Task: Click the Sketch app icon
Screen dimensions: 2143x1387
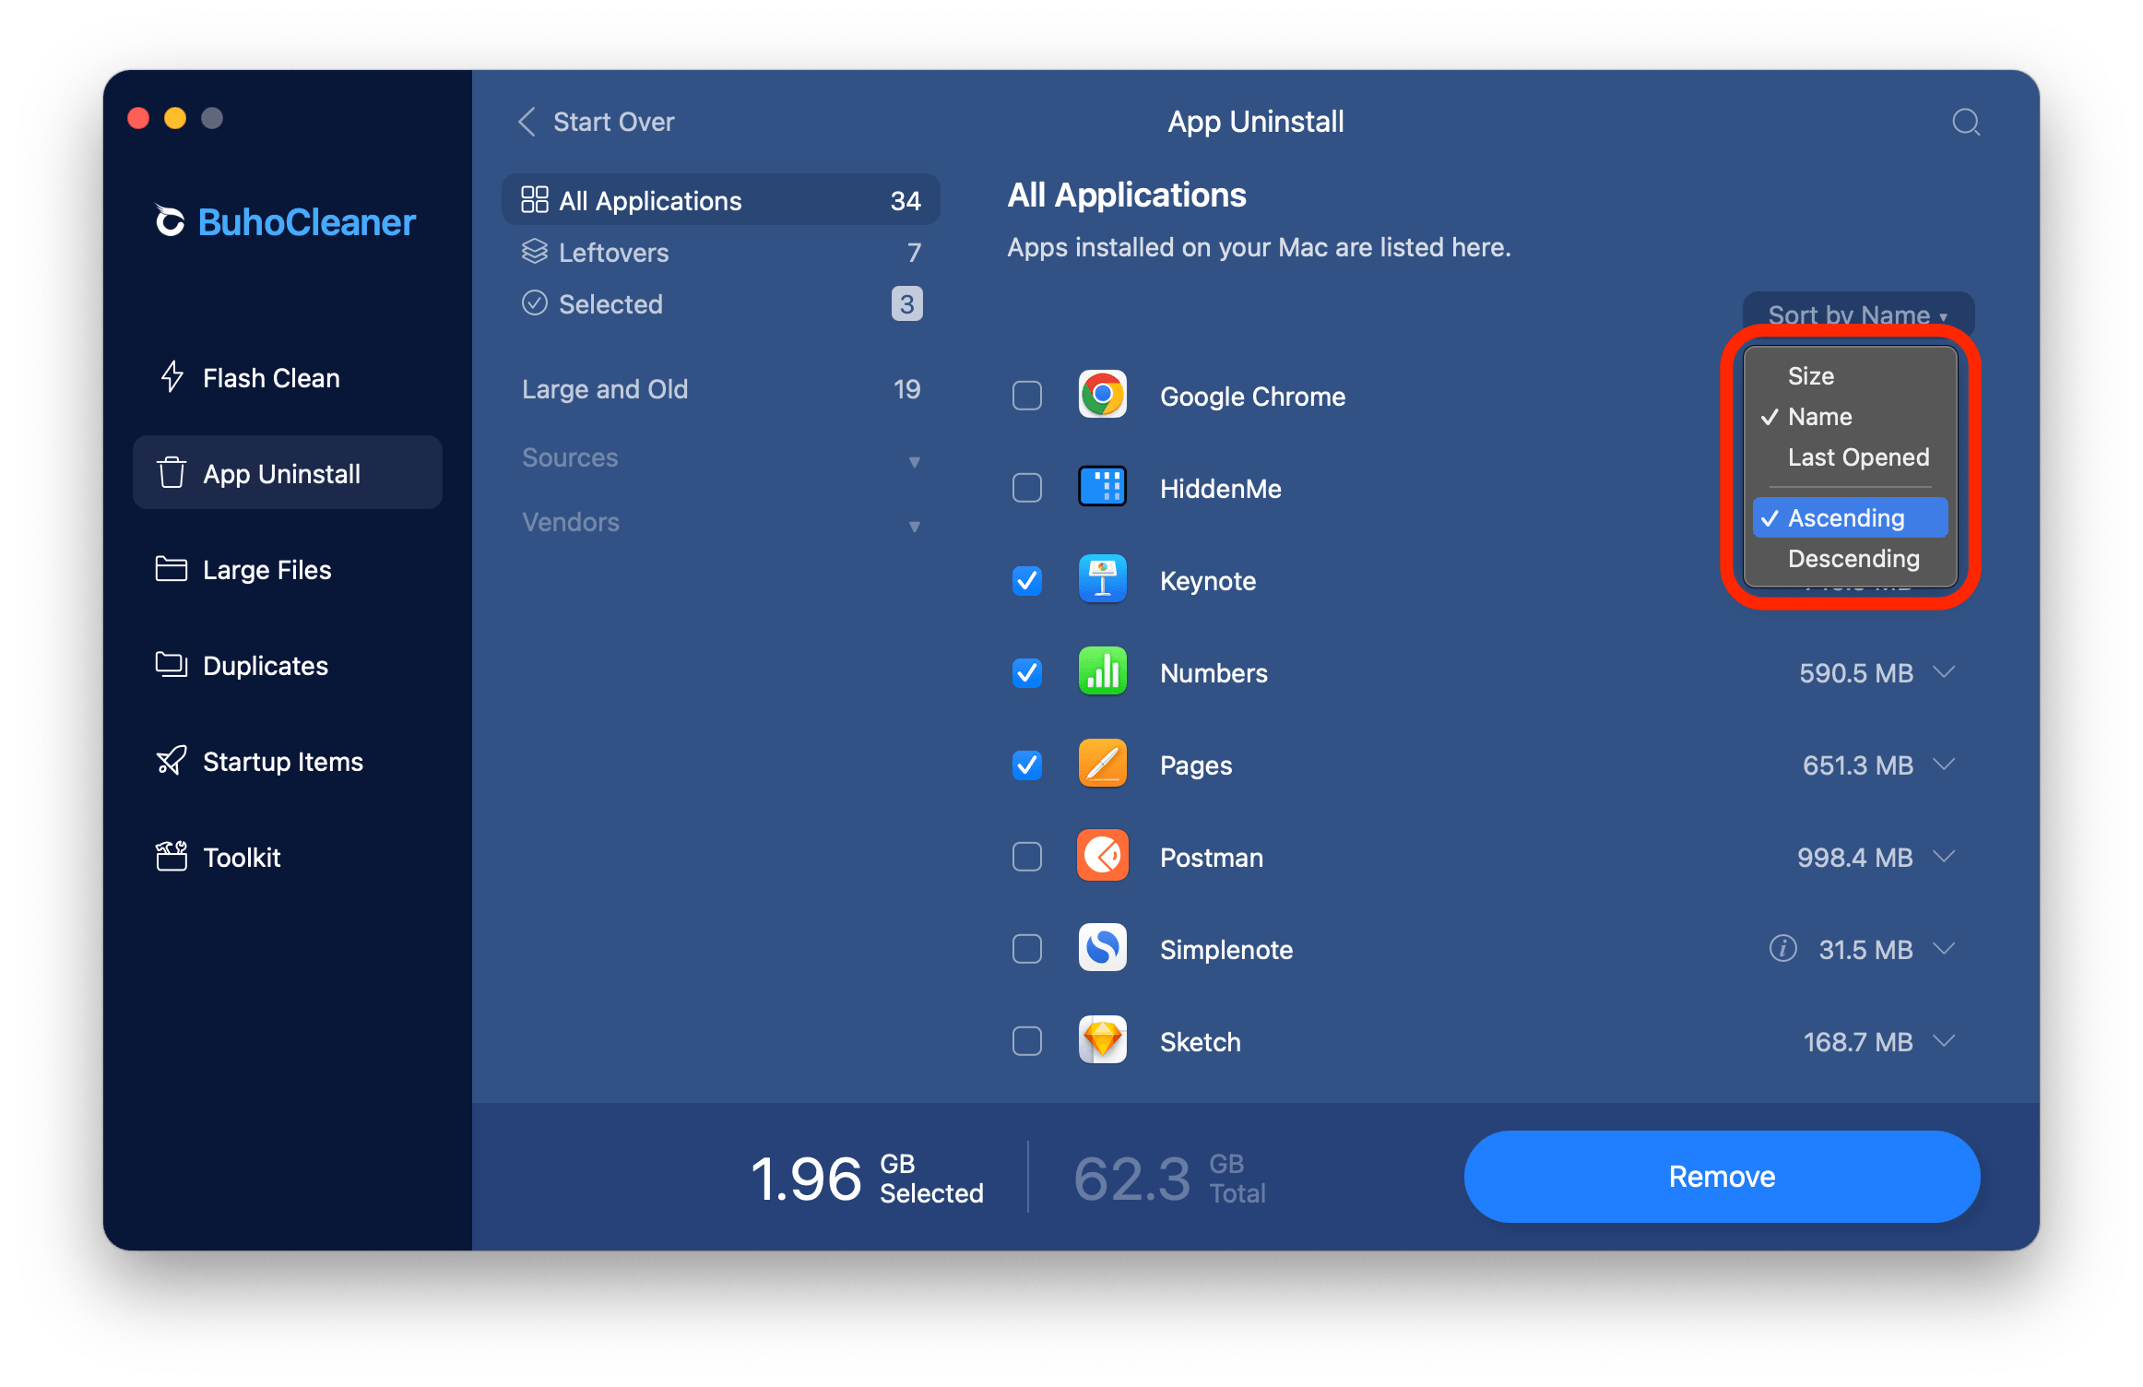Action: click(x=1103, y=1041)
